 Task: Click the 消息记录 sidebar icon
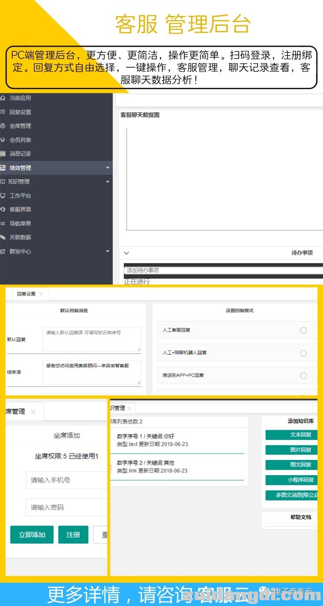(3, 154)
